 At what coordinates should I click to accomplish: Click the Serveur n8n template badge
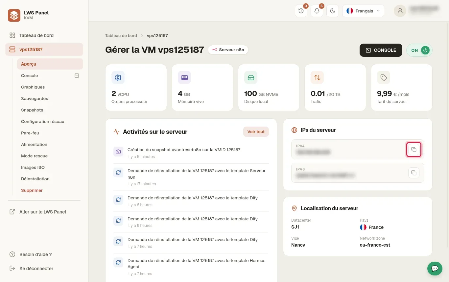[x=228, y=50]
